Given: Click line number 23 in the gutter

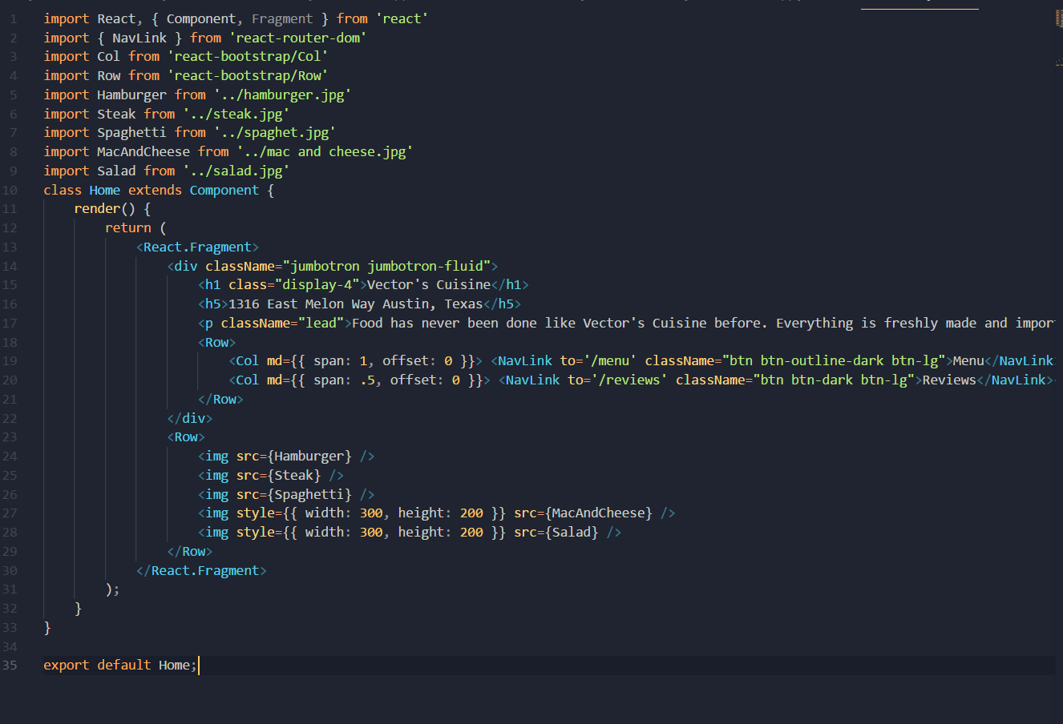Looking at the screenshot, I should pyautogui.click(x=10, y=436).
